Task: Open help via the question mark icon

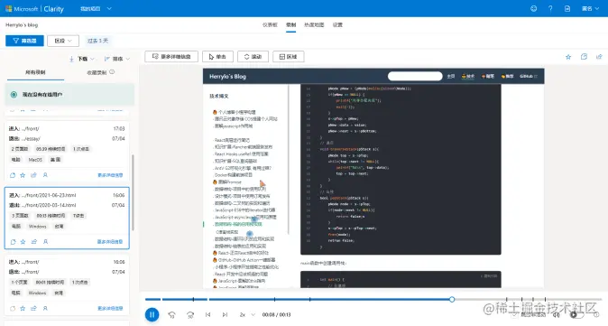Action: point(550,8)
